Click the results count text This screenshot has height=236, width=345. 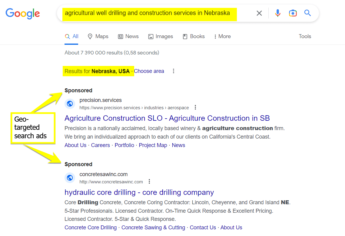112,53
